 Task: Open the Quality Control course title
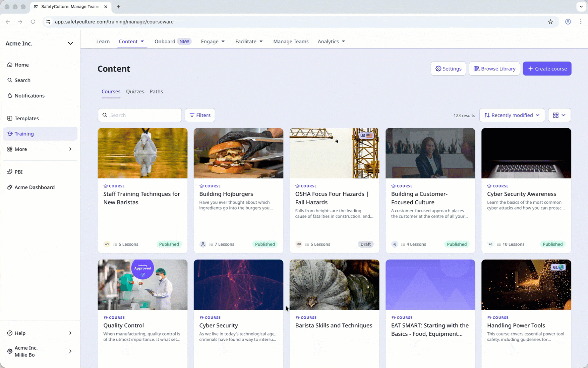tap(124, 325)
